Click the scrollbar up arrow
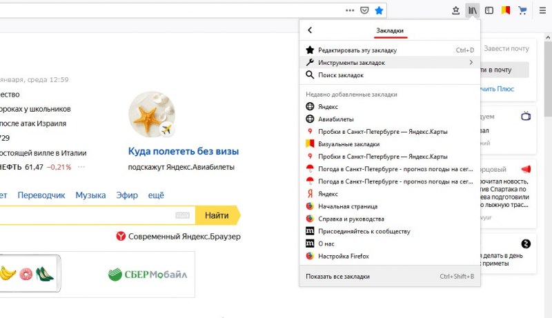The image size is (552, 318). pos(548,37)
